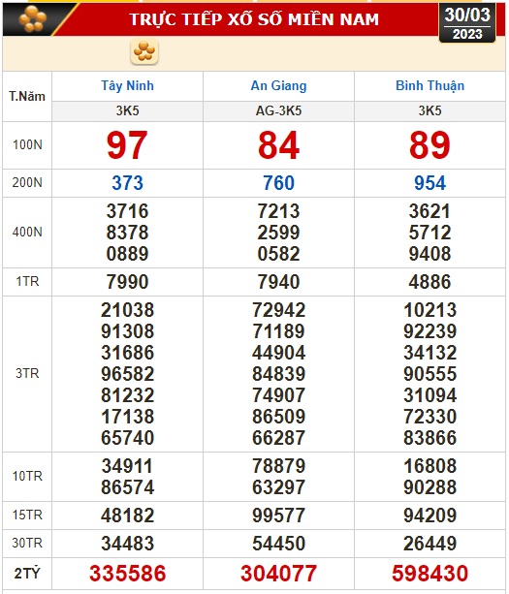509x594 pixels.
Task: Select the 1TR number 7990
Action: [127, 282]
